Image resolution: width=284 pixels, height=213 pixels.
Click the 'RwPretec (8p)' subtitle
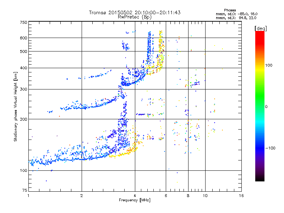point(135,17)
